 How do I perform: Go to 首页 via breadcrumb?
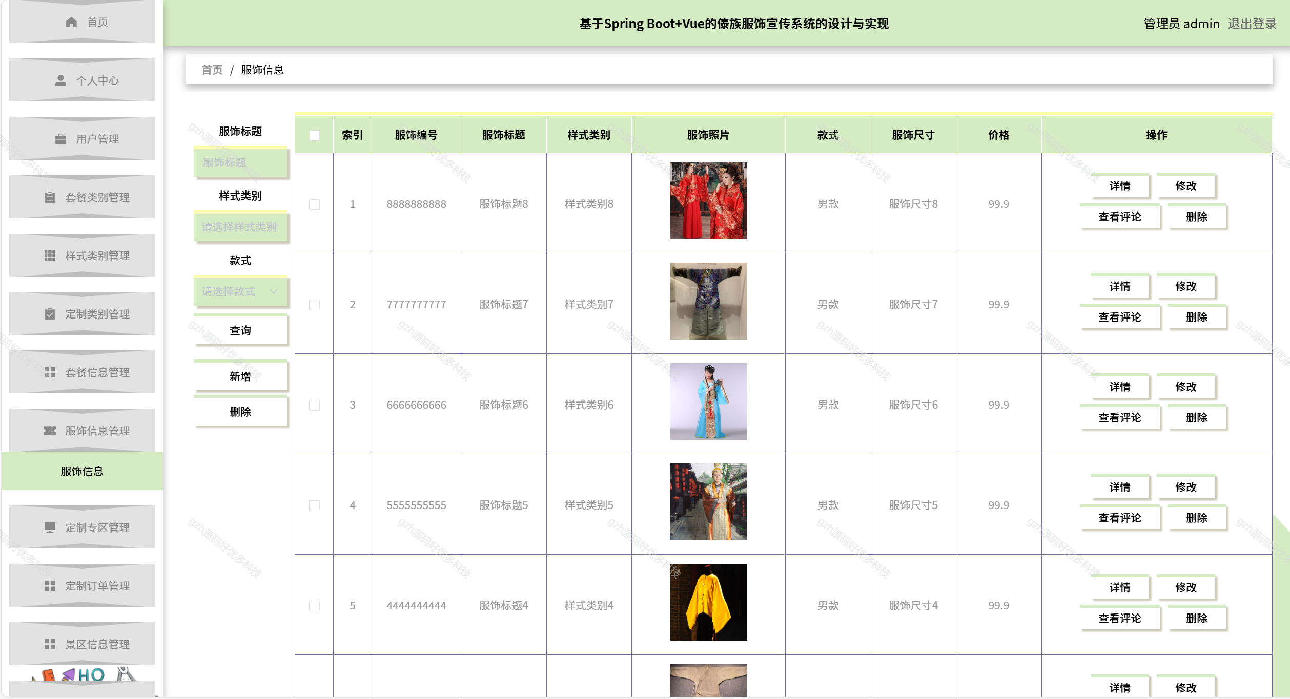click(212, 70)
